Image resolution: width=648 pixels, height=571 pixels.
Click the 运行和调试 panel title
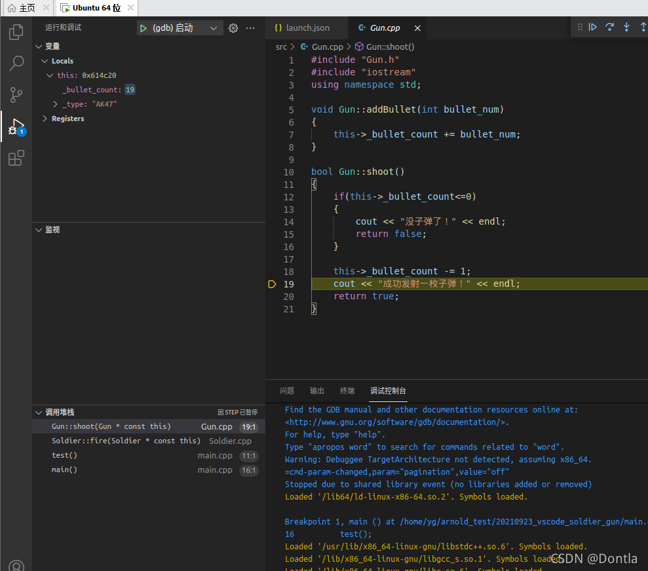coord(63,28)
